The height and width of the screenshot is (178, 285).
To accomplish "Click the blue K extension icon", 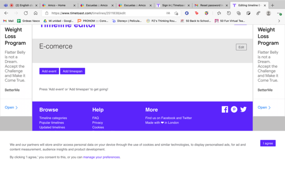I will tap(187, 13).
